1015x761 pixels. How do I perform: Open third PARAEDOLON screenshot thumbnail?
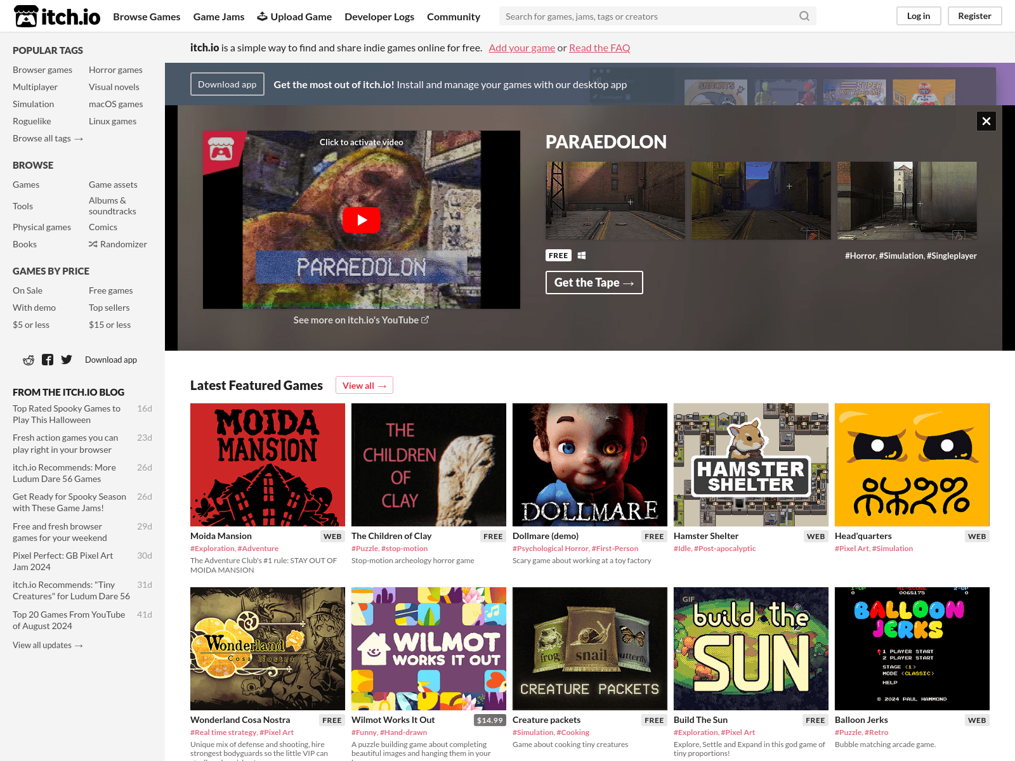point(907,200)
